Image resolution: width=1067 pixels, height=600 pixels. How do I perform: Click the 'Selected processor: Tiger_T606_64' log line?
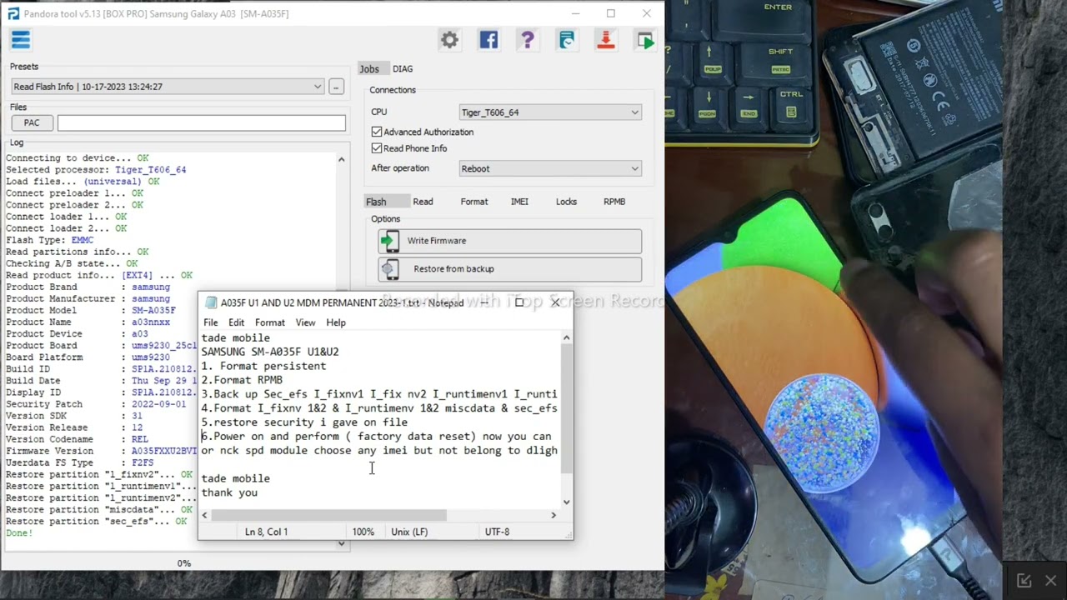(x=96, y=170)
